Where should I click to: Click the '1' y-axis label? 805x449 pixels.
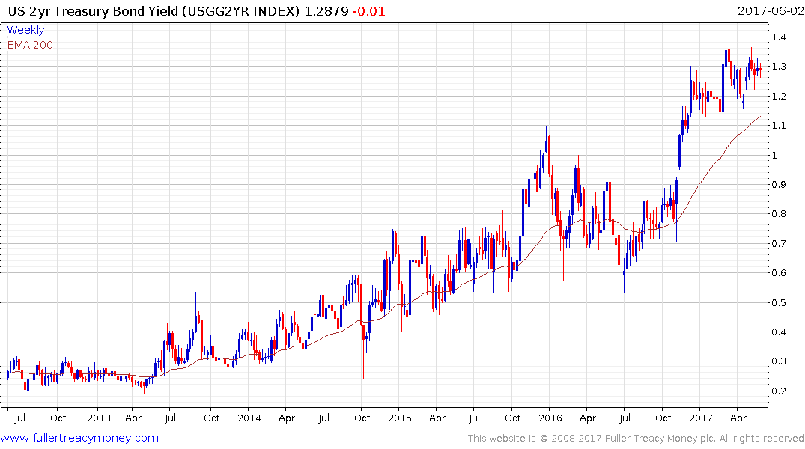(775, 156)
